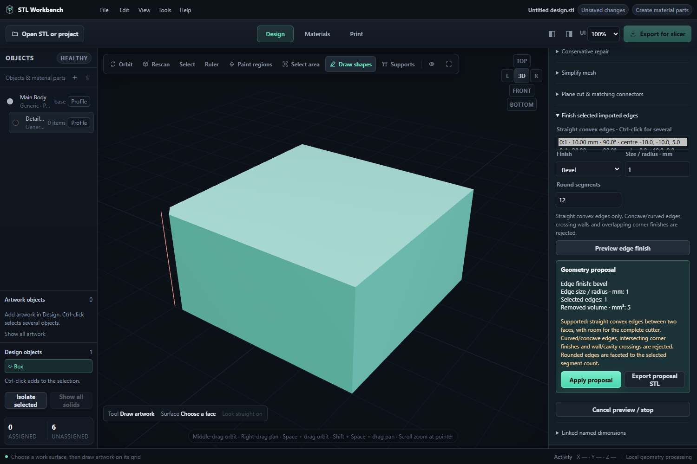
Task: Open Profile for Detail part
Action: pyautogui.click(x=79, y=122)
